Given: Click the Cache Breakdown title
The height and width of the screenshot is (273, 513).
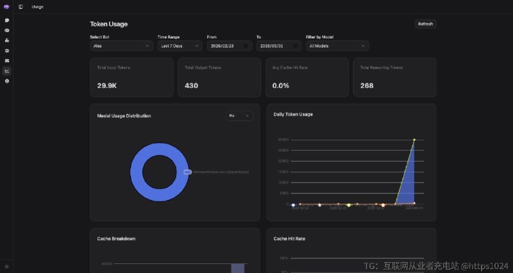Looking at the screenshot, I should point(116,238).
